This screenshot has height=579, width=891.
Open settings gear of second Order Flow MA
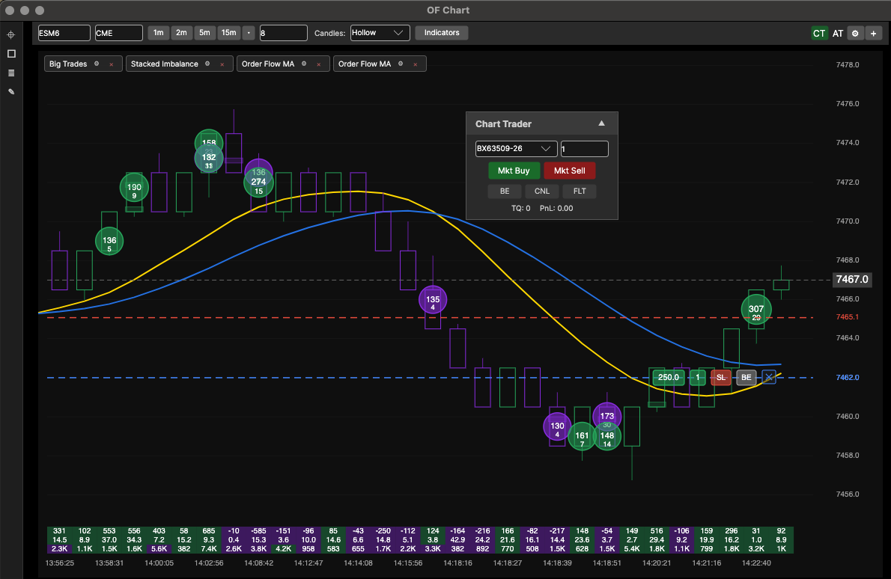coord(401,64)
